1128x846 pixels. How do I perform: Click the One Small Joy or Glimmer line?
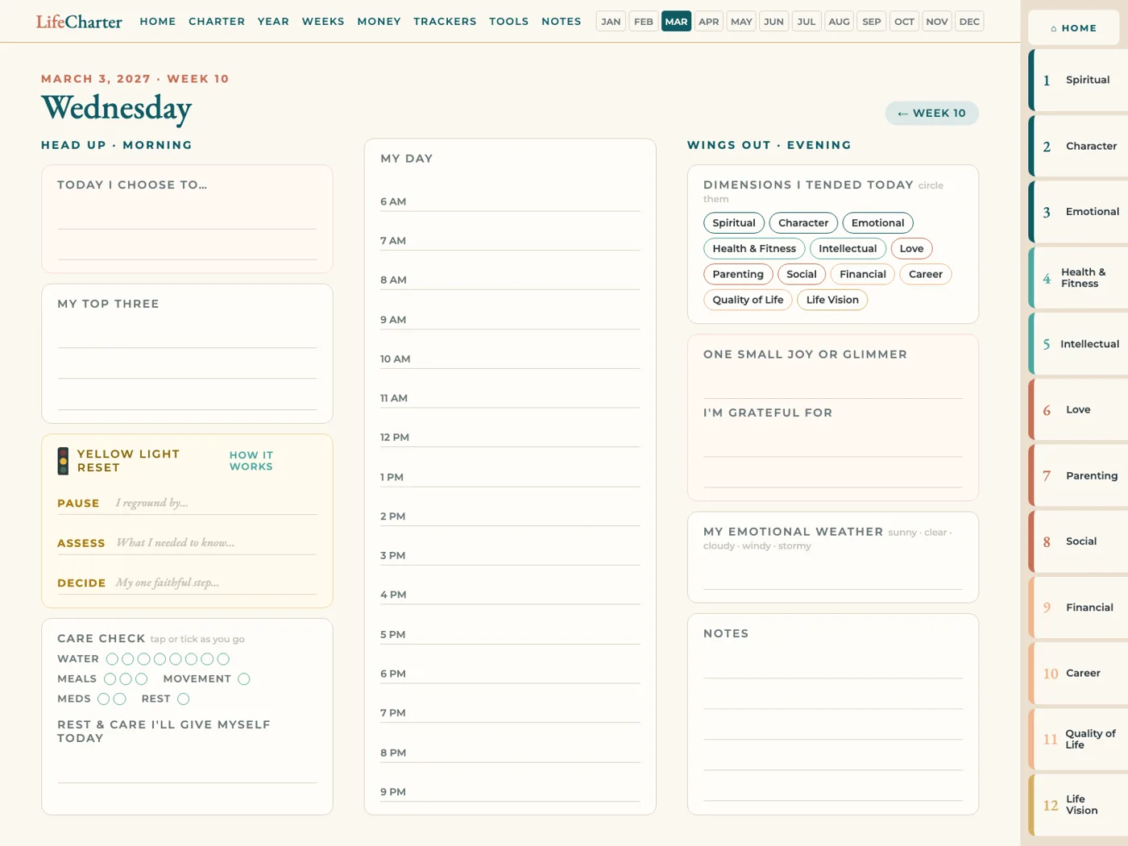click(x=833, y=384)
